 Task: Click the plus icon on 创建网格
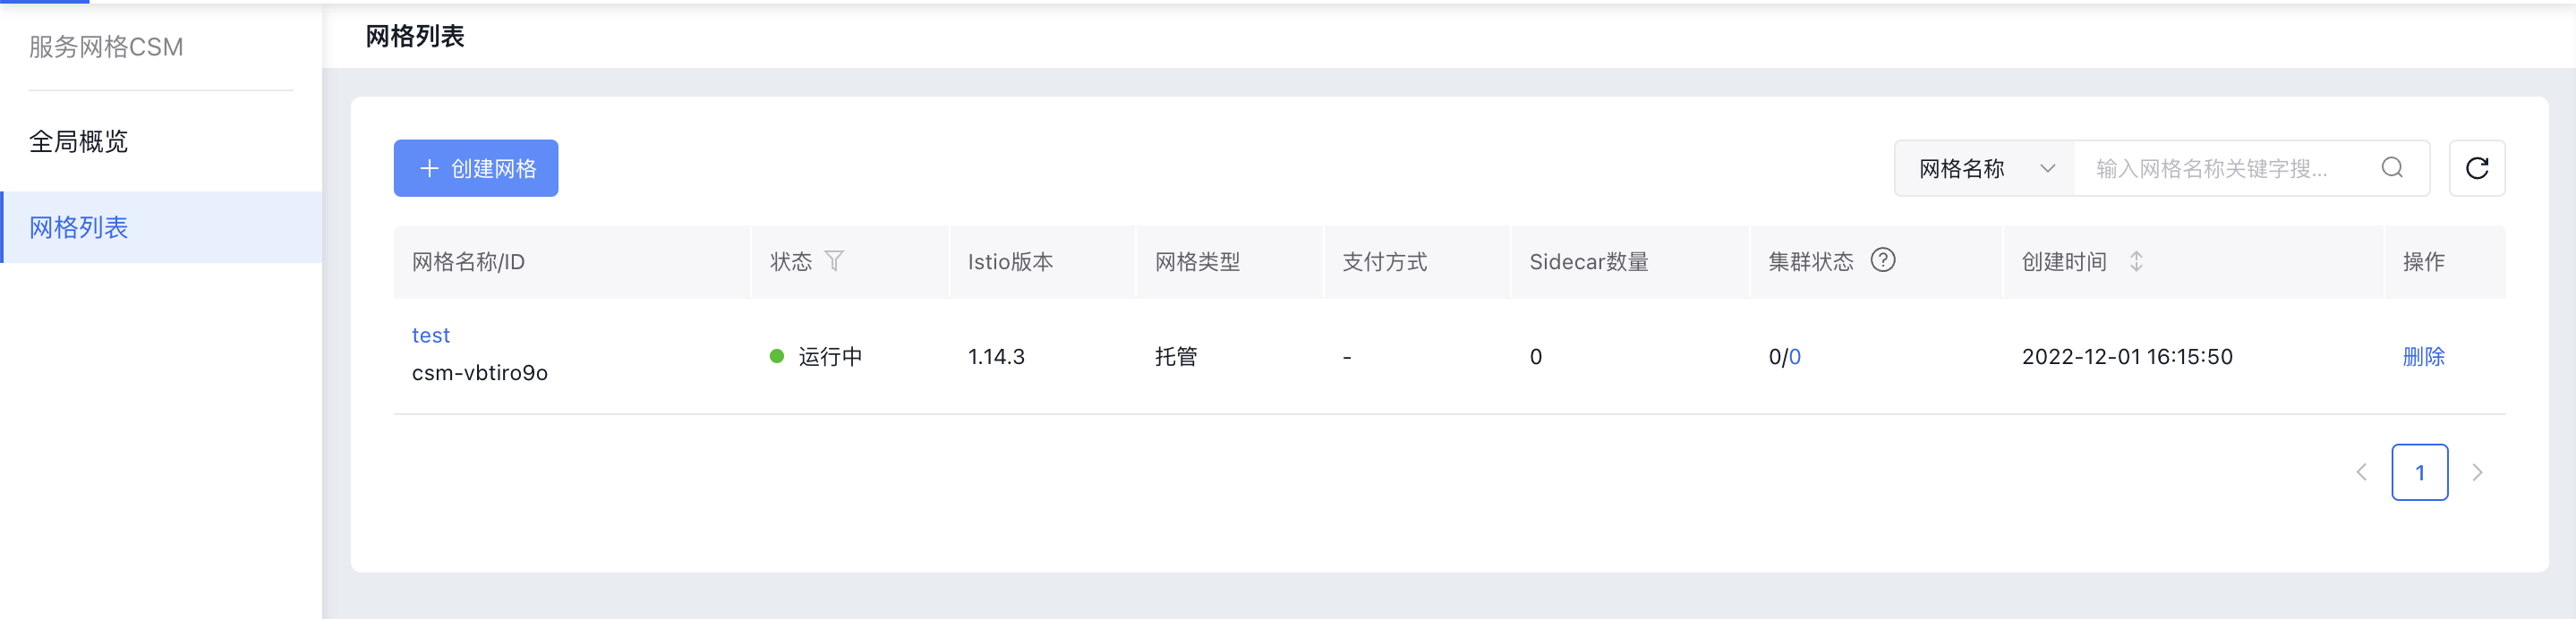[x=429, y=168]
